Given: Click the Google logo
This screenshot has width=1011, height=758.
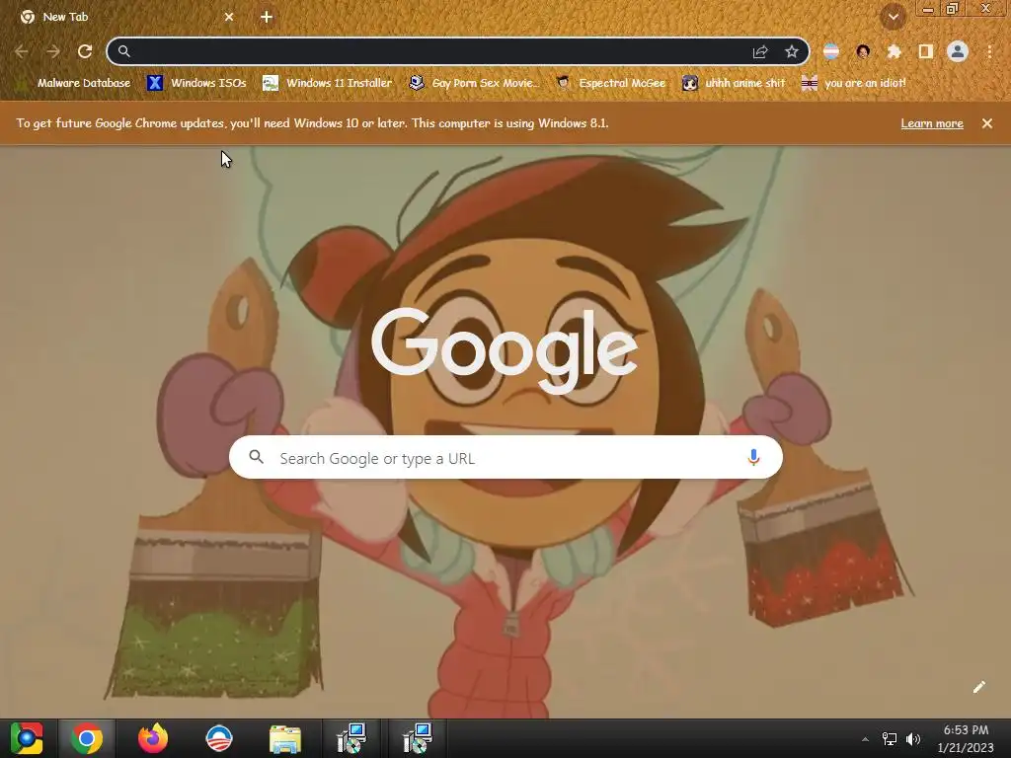Looking at the screenshot, I should click(505, 350).
